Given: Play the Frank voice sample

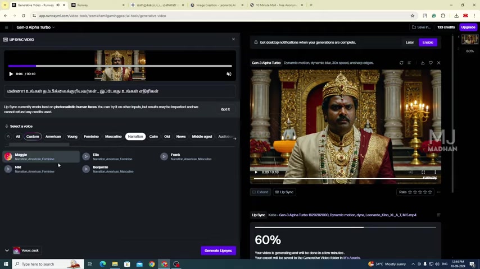Looking at the screenshot, I should pos(164,157).
